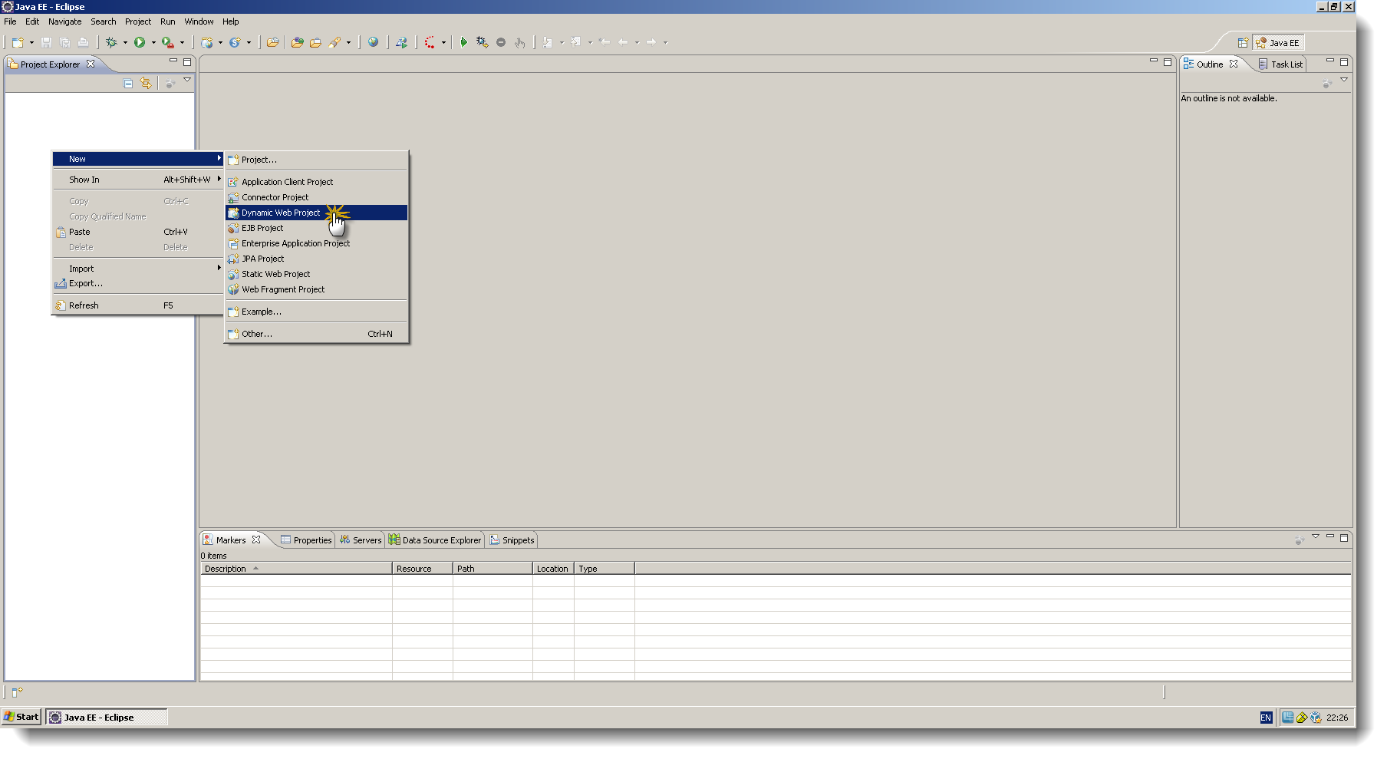The image size is (1387, 759).
Task: Switch to the Java EE perspective button
Action: [x=1279, y=42]
